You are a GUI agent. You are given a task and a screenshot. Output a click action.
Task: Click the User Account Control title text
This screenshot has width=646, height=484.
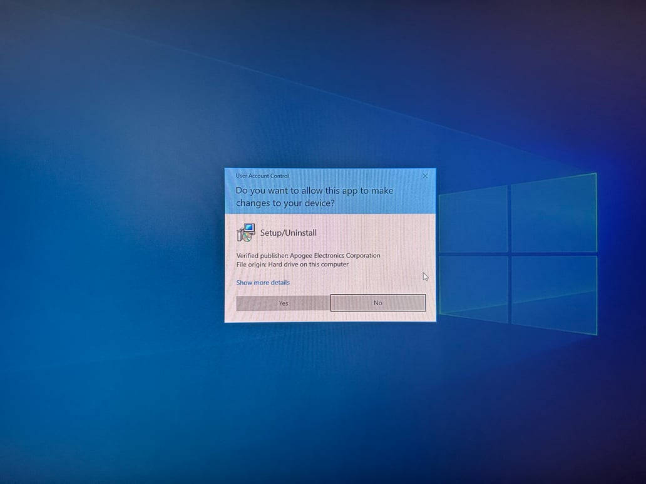[x=260, y=176]
